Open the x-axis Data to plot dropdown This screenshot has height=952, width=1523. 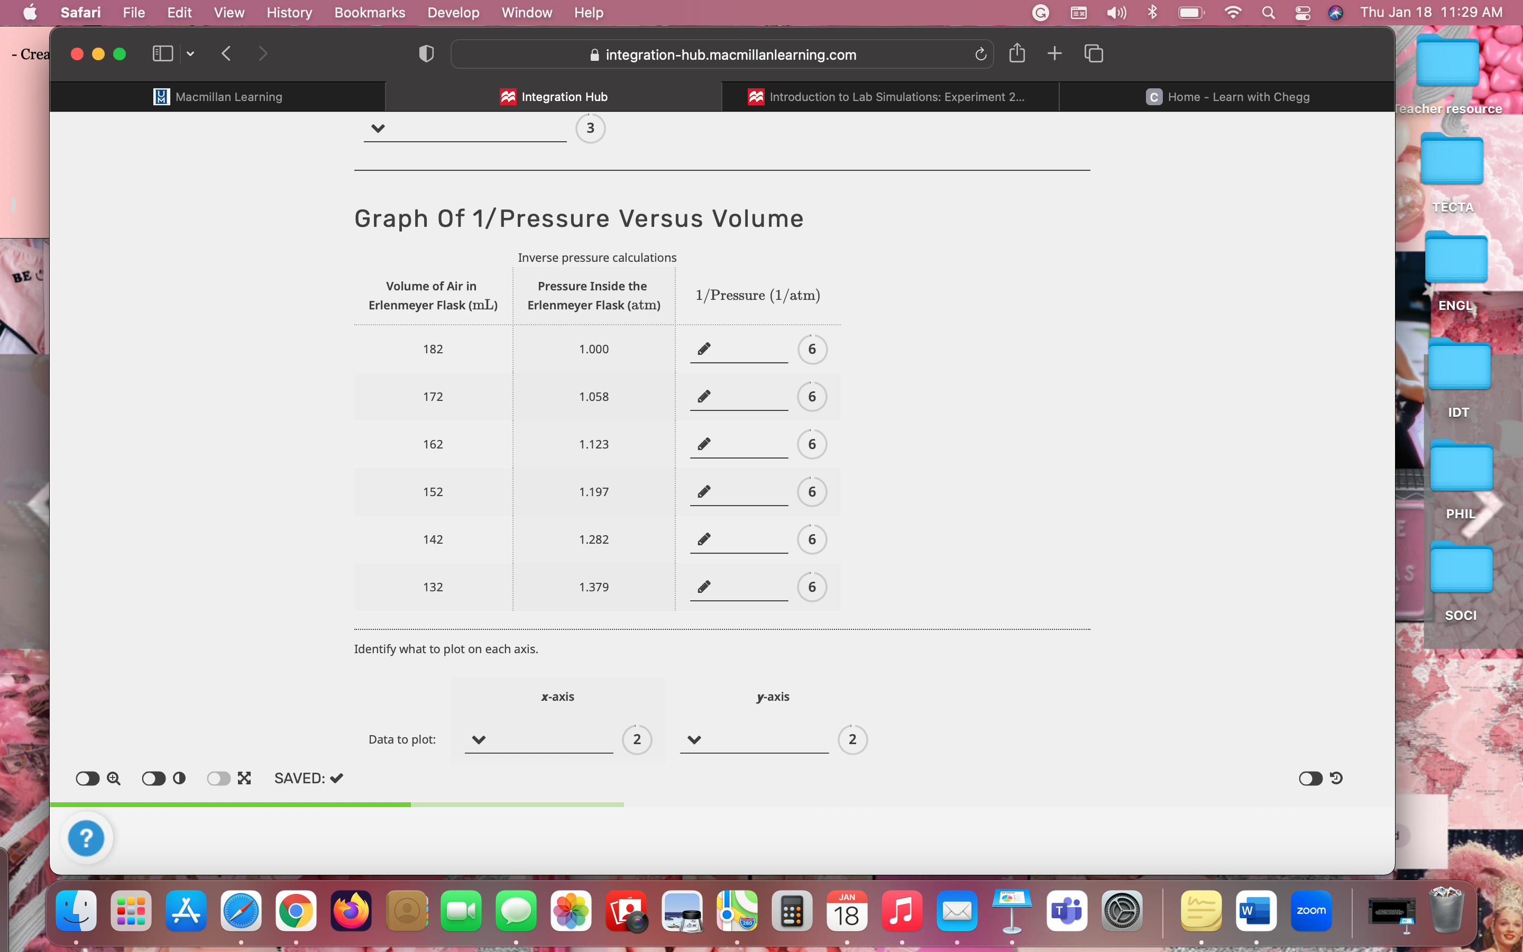[478, 739]
